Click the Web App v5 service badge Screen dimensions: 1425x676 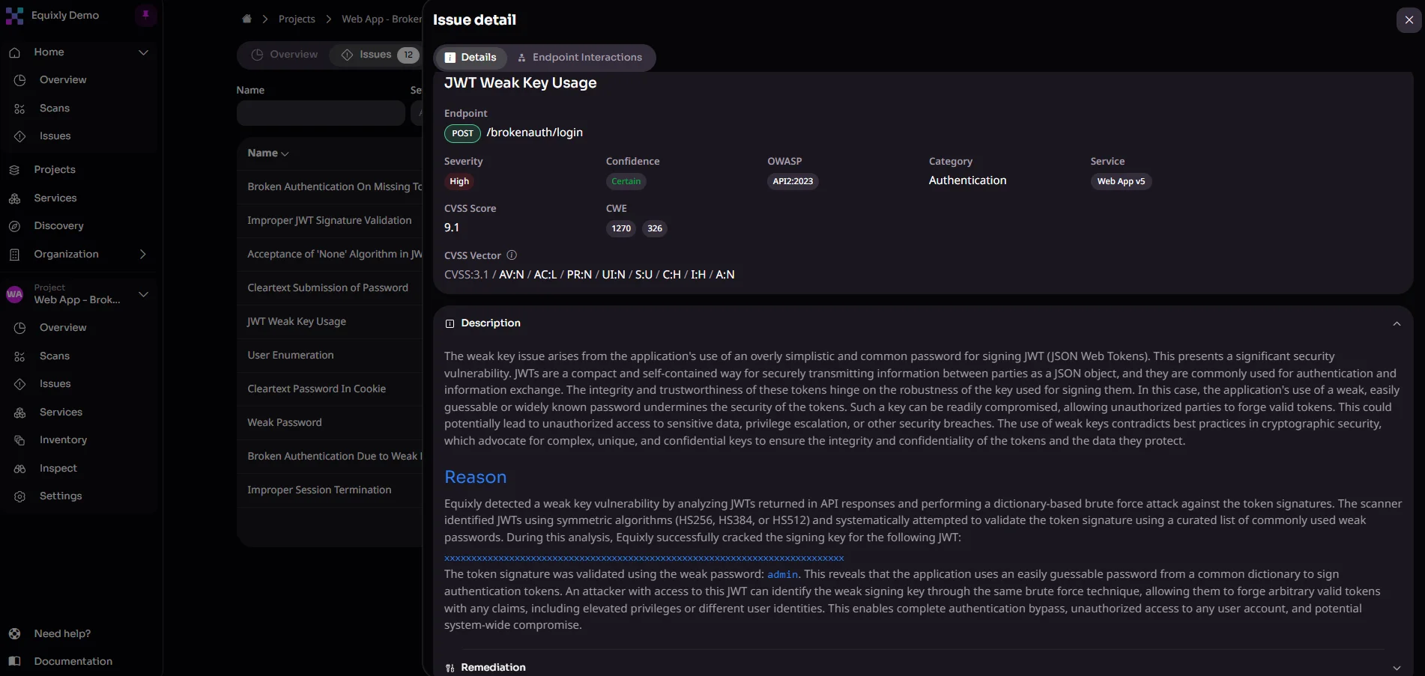[x=1121, y=182]
